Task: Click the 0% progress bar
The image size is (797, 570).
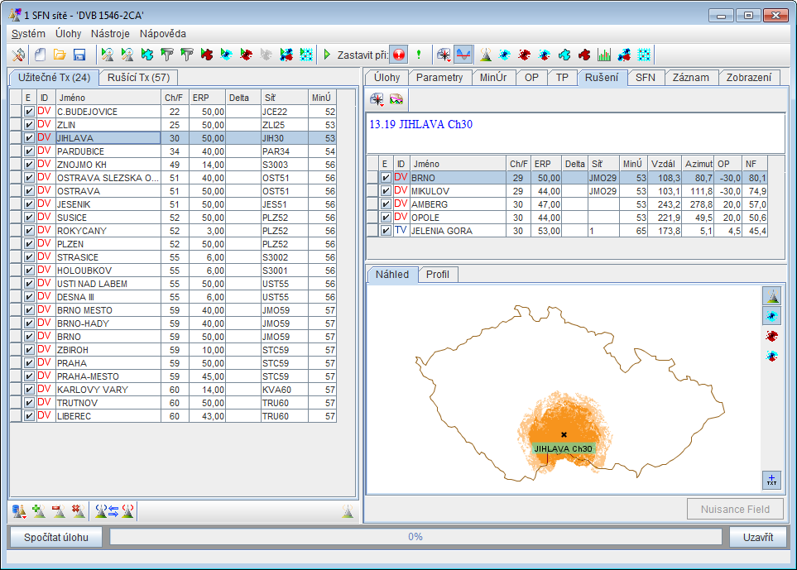Action: click(x=415, y=537)
